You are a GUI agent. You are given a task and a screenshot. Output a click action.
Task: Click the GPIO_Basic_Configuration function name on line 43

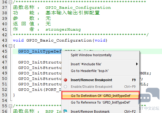tap(59, 40)
